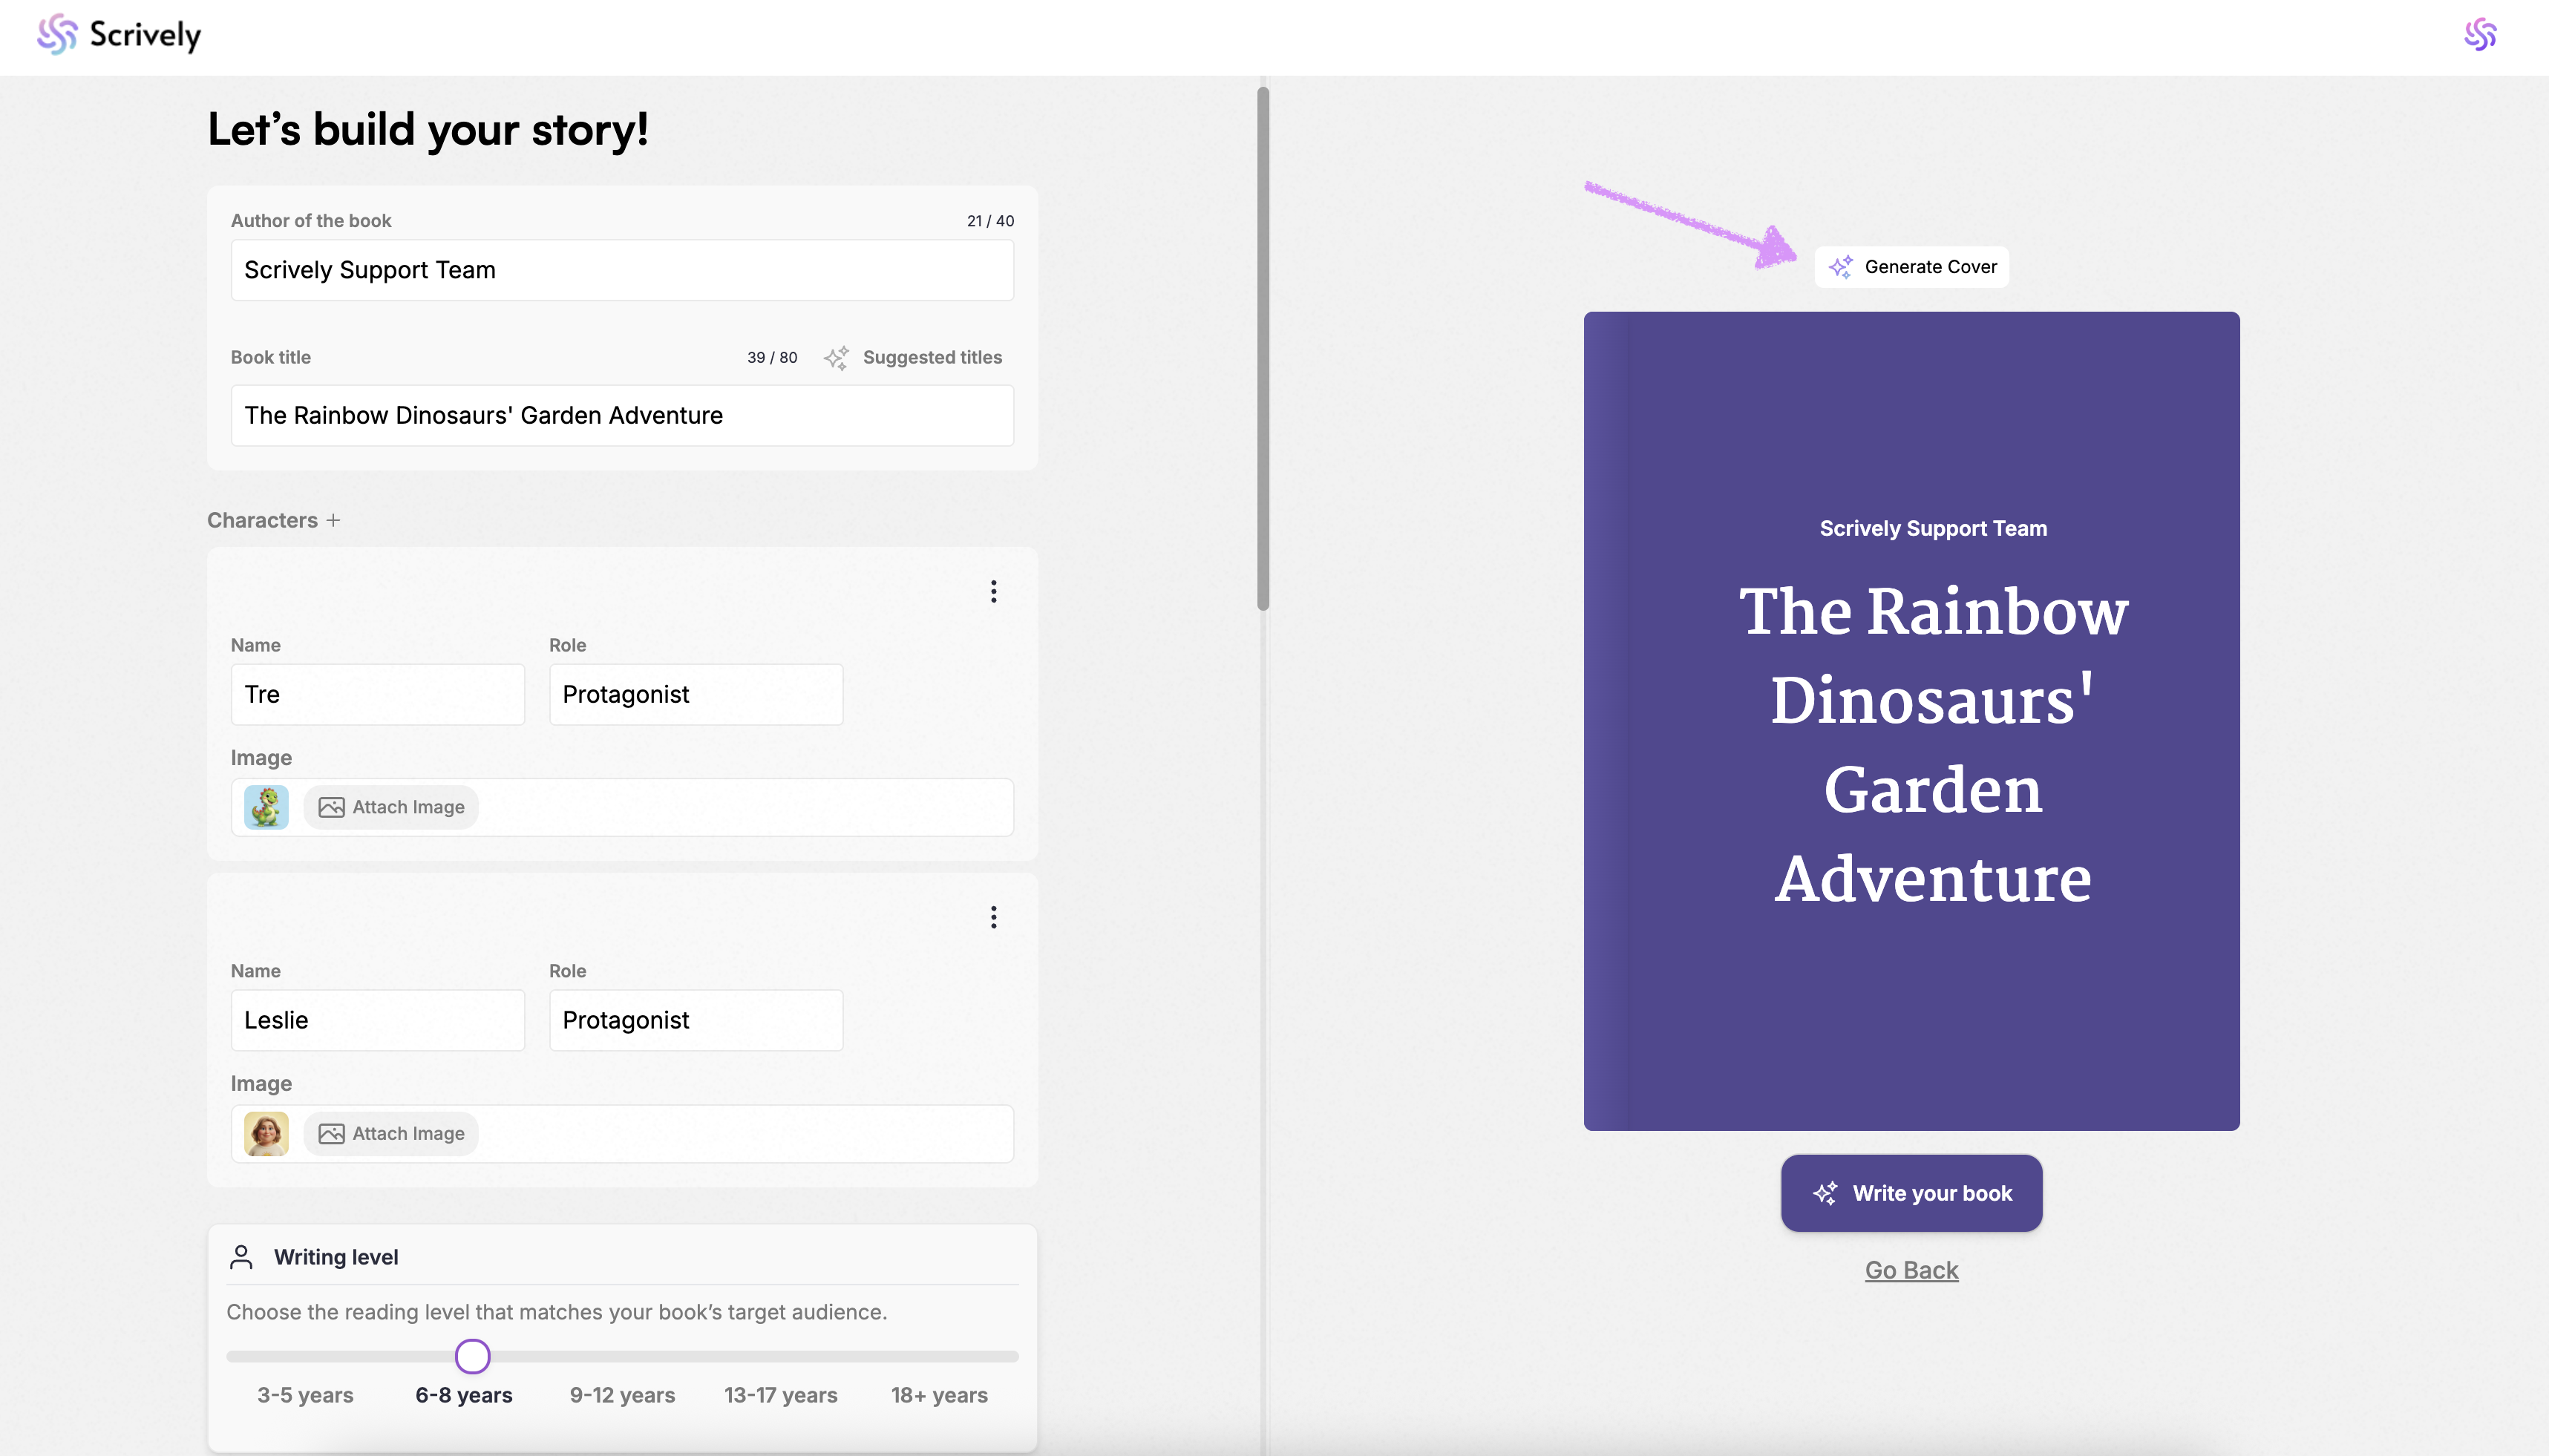Image resolution: width=2549 pixels, height=1456 pixels.
Task: Choose 9-12 years writing level
Action: click(x=622, y=1395)
